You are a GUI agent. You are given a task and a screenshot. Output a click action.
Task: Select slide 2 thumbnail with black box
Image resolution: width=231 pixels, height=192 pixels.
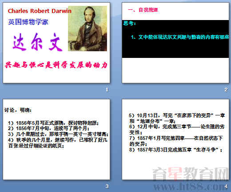(175, 43)
